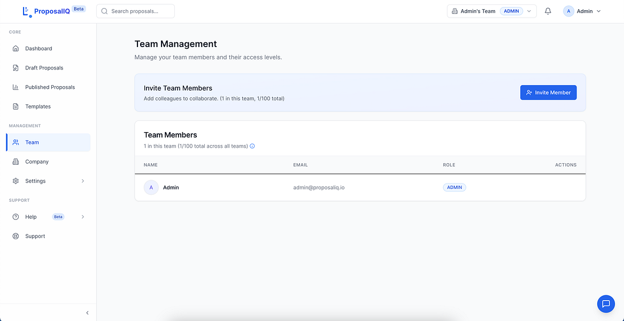The image size is (624, 321).
Task: Open Templates from the sidebar
Action: 38,106
